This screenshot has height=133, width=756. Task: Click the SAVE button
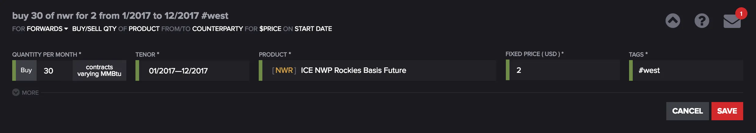pyautogui.click(x=727, y=111)
